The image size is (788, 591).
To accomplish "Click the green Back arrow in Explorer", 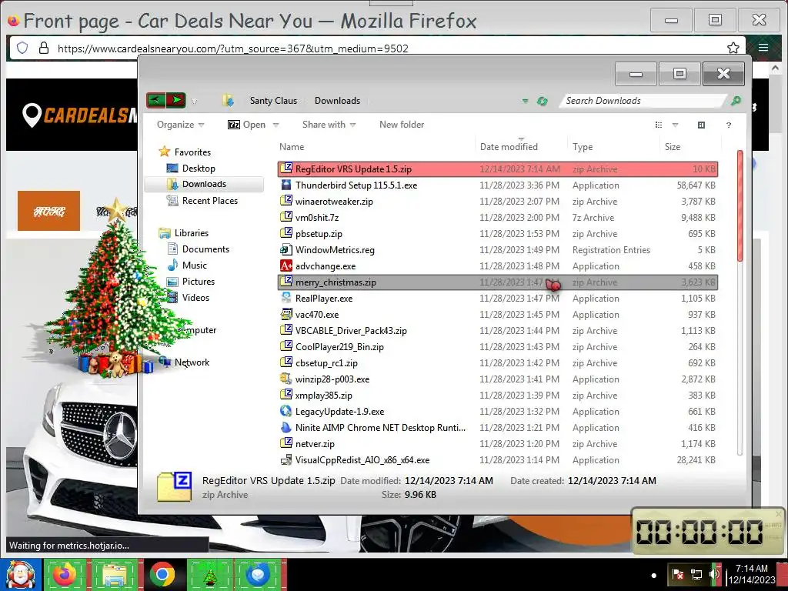I will [155, 100].
